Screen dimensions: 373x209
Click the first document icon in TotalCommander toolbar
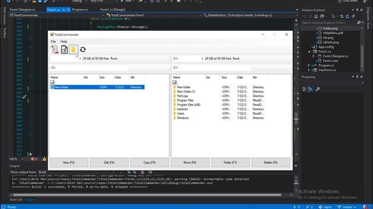tap(55, 49)
